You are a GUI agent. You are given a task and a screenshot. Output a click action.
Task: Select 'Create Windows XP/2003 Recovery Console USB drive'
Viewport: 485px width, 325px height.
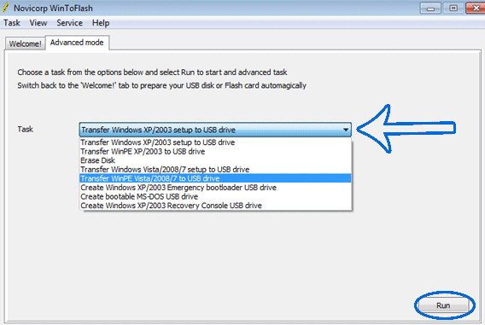click(x=215, y=206)
